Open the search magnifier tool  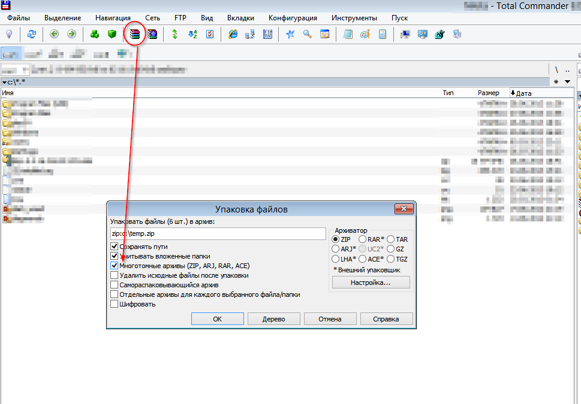pyautogui.click(x=308, y=35)
